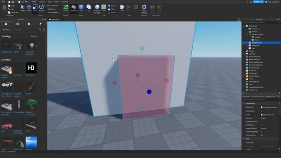Image resolution: width=281 pixels, height=158 pixels.
Task: Insert a new Part
Action: coord(81,8)
